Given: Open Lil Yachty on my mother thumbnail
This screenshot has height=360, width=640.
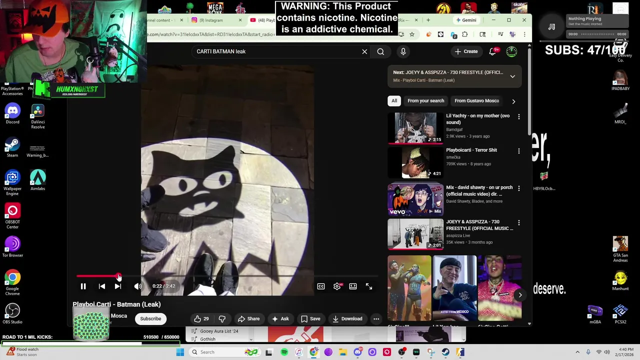Looking at the screenshot, I should tap(415, 128).
